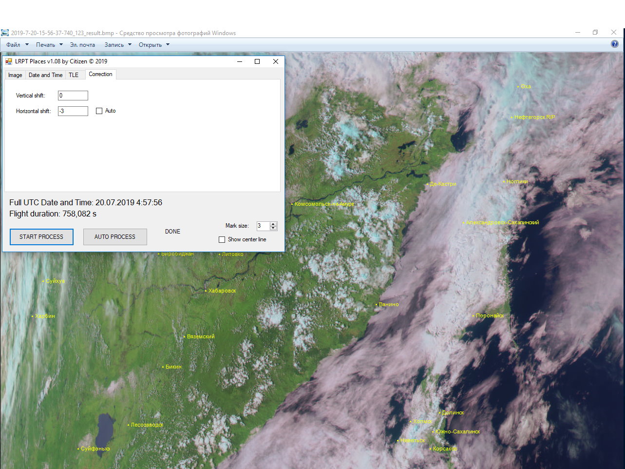Minimize the LRPT Places dialog
Viewport: 625px width, 469px height.
click(x=240, y=61)
